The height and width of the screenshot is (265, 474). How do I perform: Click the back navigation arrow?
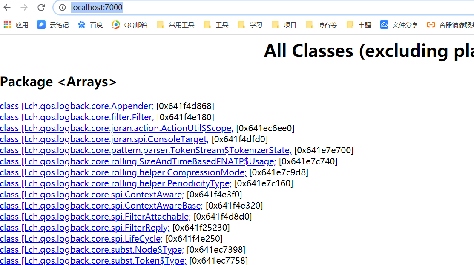tap(9, 7)
